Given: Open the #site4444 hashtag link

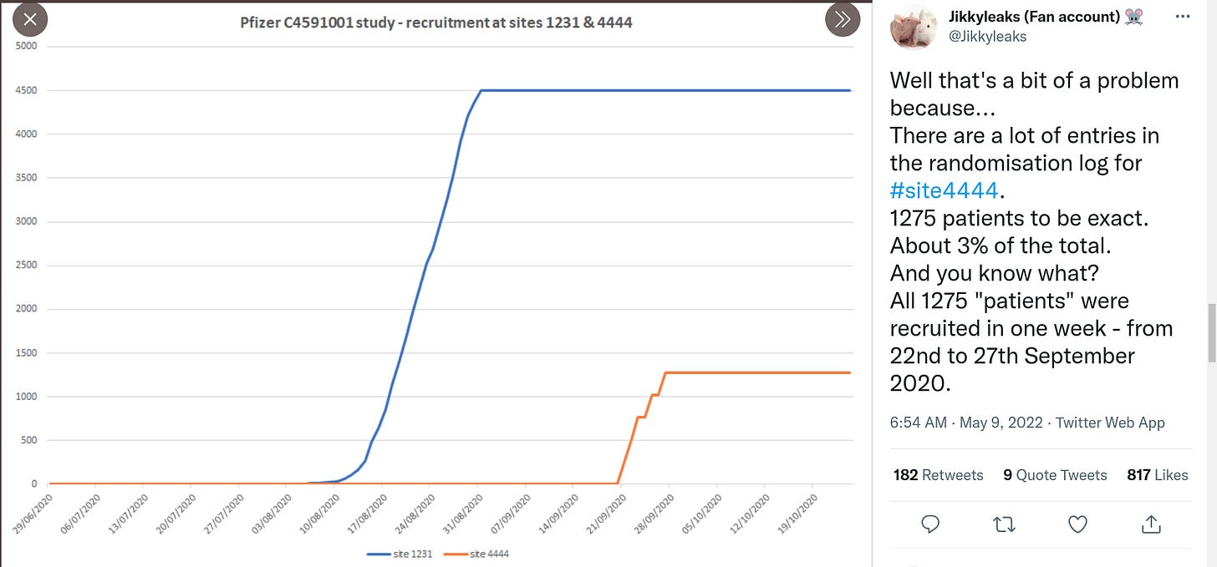Looking at the screenshot, I should tap(943, 190).
